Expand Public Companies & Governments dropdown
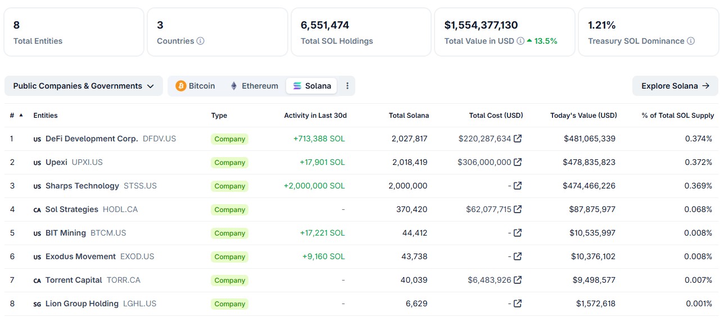724x322 pixels. (x=84, y=86)
